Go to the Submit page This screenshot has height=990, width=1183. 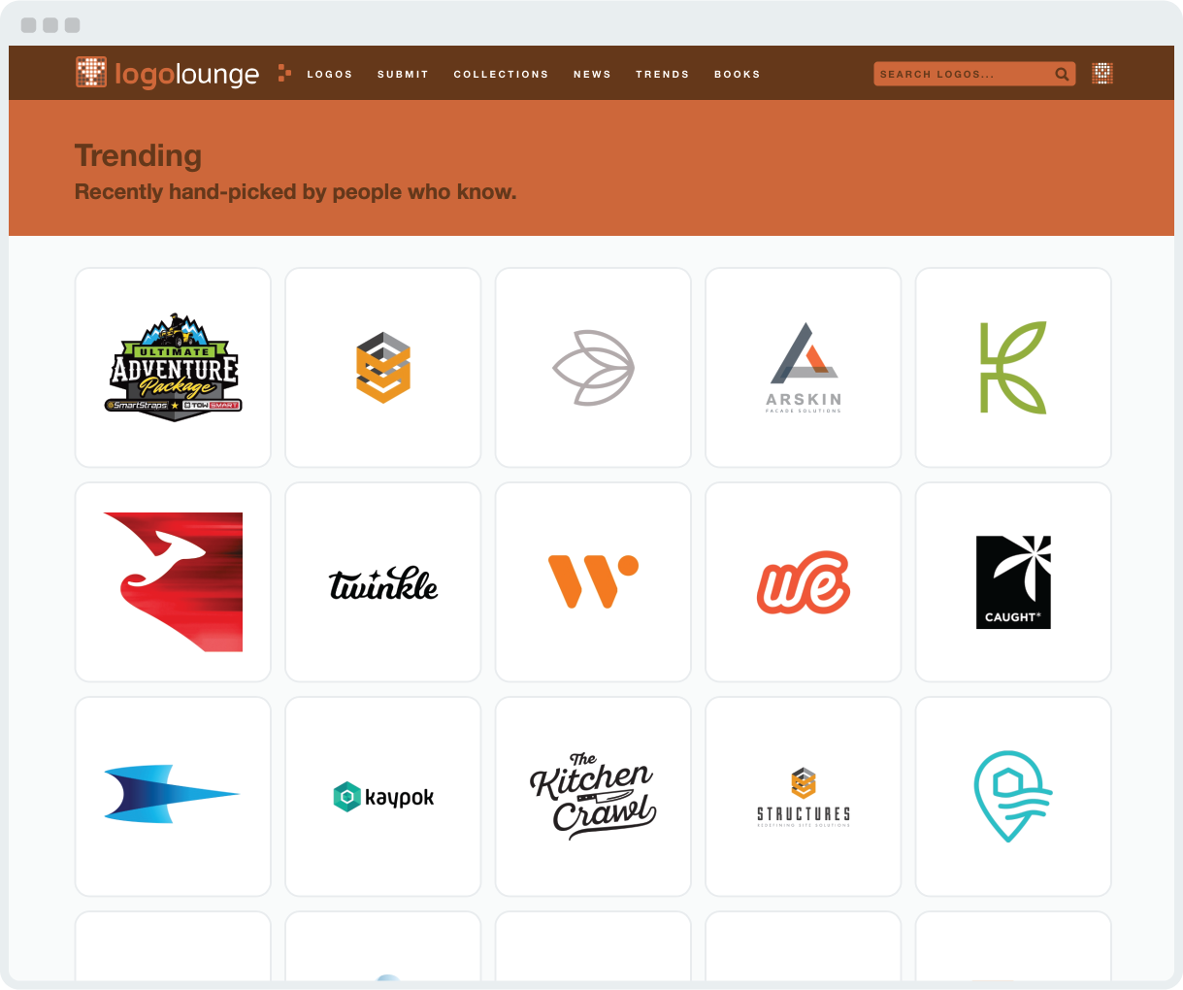point(403,74)
